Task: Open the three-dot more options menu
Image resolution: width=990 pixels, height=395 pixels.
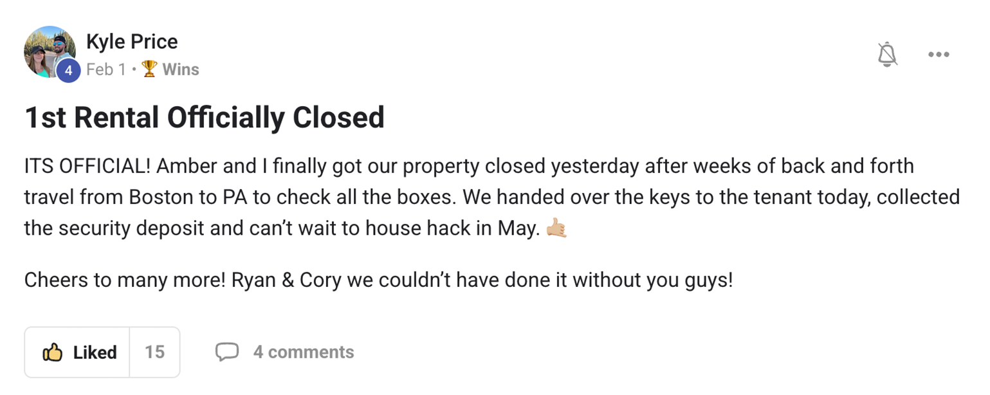Action: tap(939, 55)
